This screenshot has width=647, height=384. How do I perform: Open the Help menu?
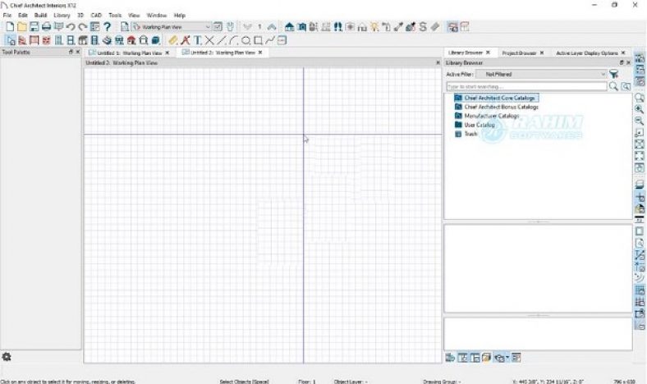click(180, 16)
